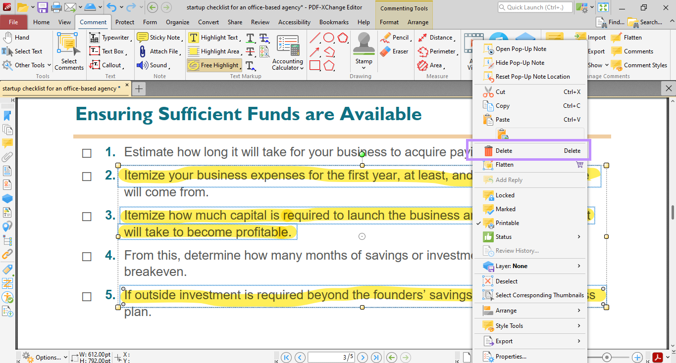Select the Sticky Note tool
The height and width of the screenshot is (363, 676).
pos(159,37)
